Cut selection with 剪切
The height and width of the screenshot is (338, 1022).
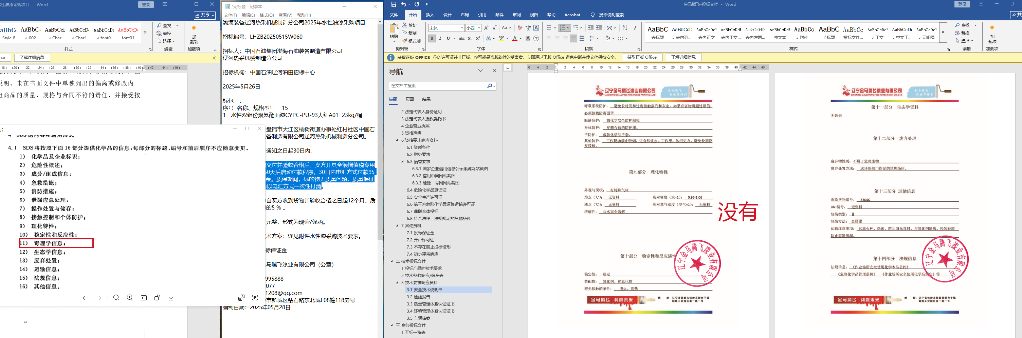(409, 25)
